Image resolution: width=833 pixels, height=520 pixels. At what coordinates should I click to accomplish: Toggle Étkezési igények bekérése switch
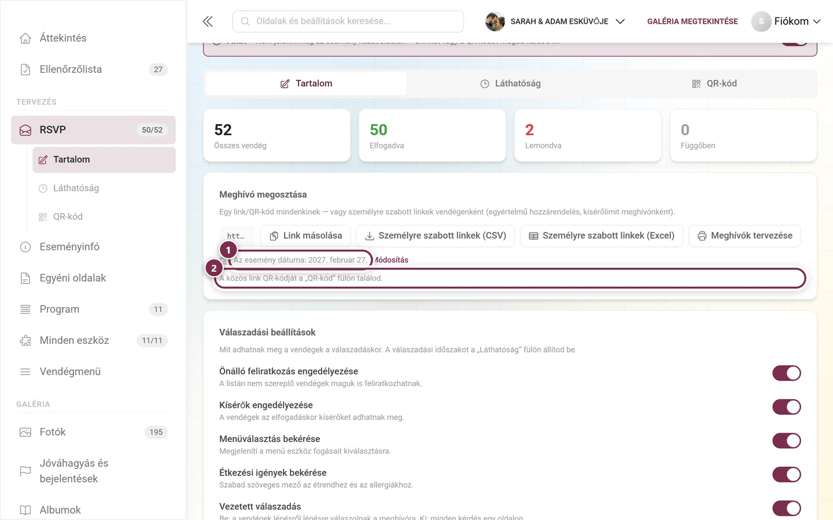787,474
